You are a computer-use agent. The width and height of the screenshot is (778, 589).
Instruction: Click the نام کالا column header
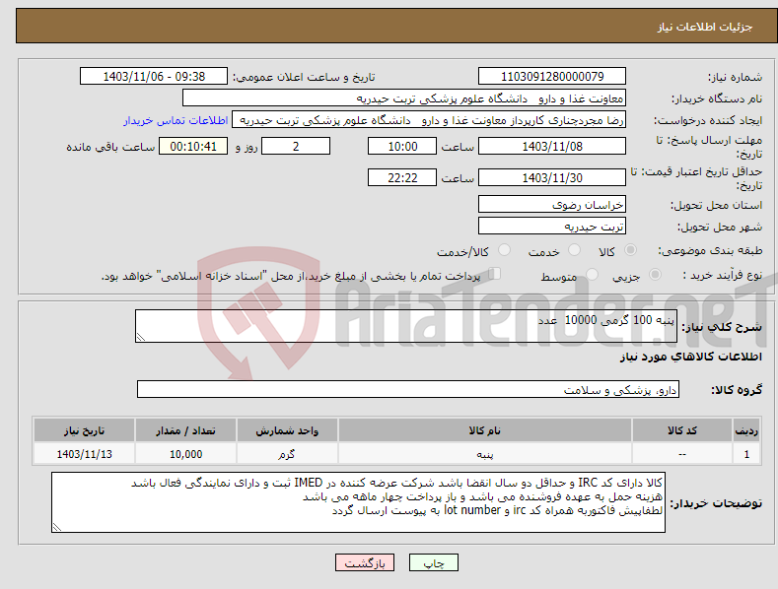pos(485,430)
